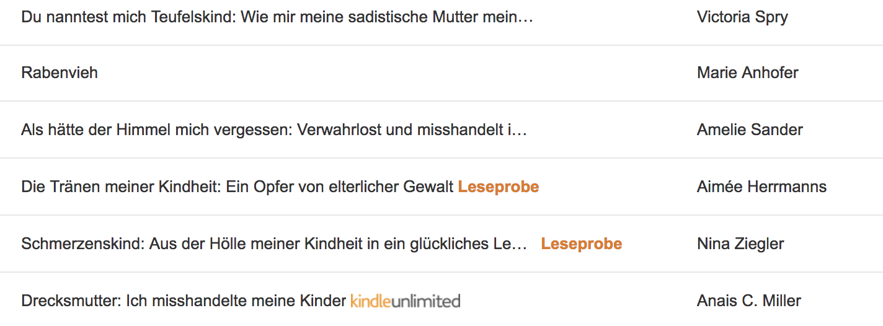Select author Aimée Herrmanns
Viewport: 883px width, 326px height.
(x=761, y=187)
